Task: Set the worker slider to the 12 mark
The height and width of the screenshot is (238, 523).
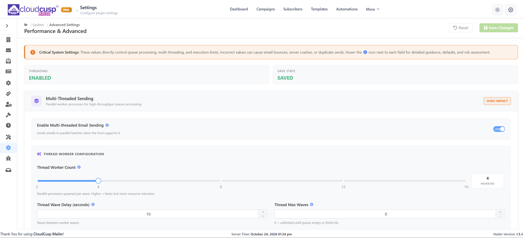Action: [344, 181]
